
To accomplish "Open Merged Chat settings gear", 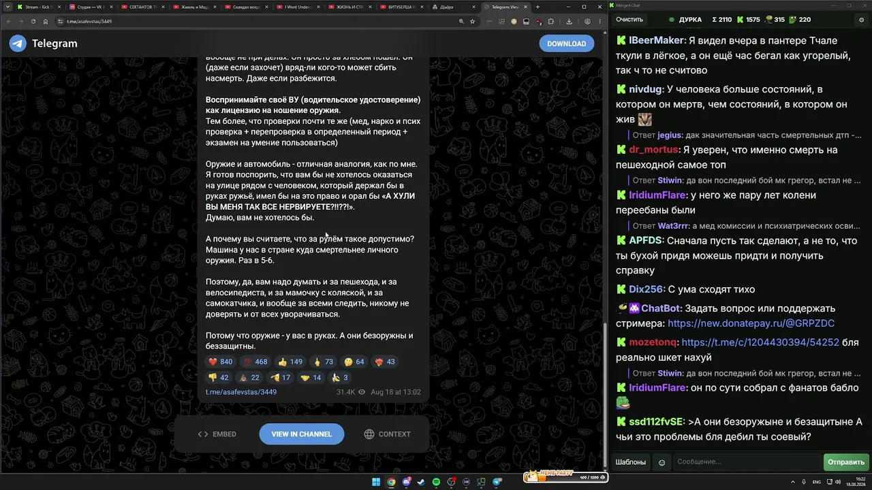I will click(x=861, y=20).
